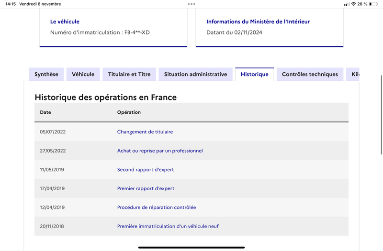Click the Numéro d'immatriculation FB-4**-XD text

(x=100, y=33)
